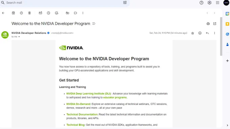Open the Google apps grid
Screen dimensions: 230x129
click(217, 3)
